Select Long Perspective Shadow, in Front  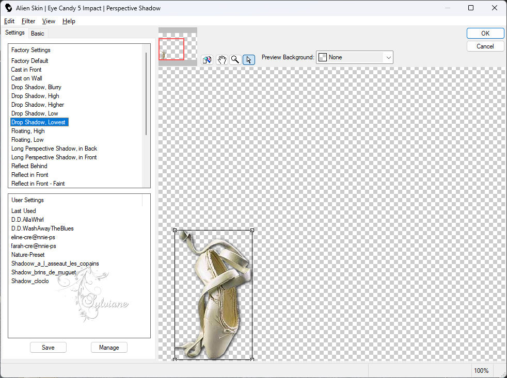tap(54, 157)
